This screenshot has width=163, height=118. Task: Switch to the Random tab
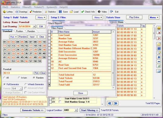[31, 31]
